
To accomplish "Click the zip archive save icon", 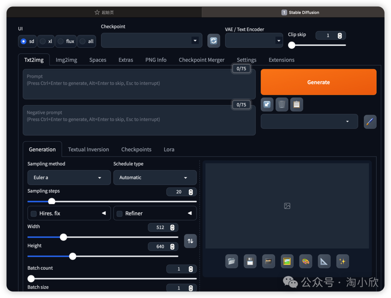I will click(x=269, y=261).
